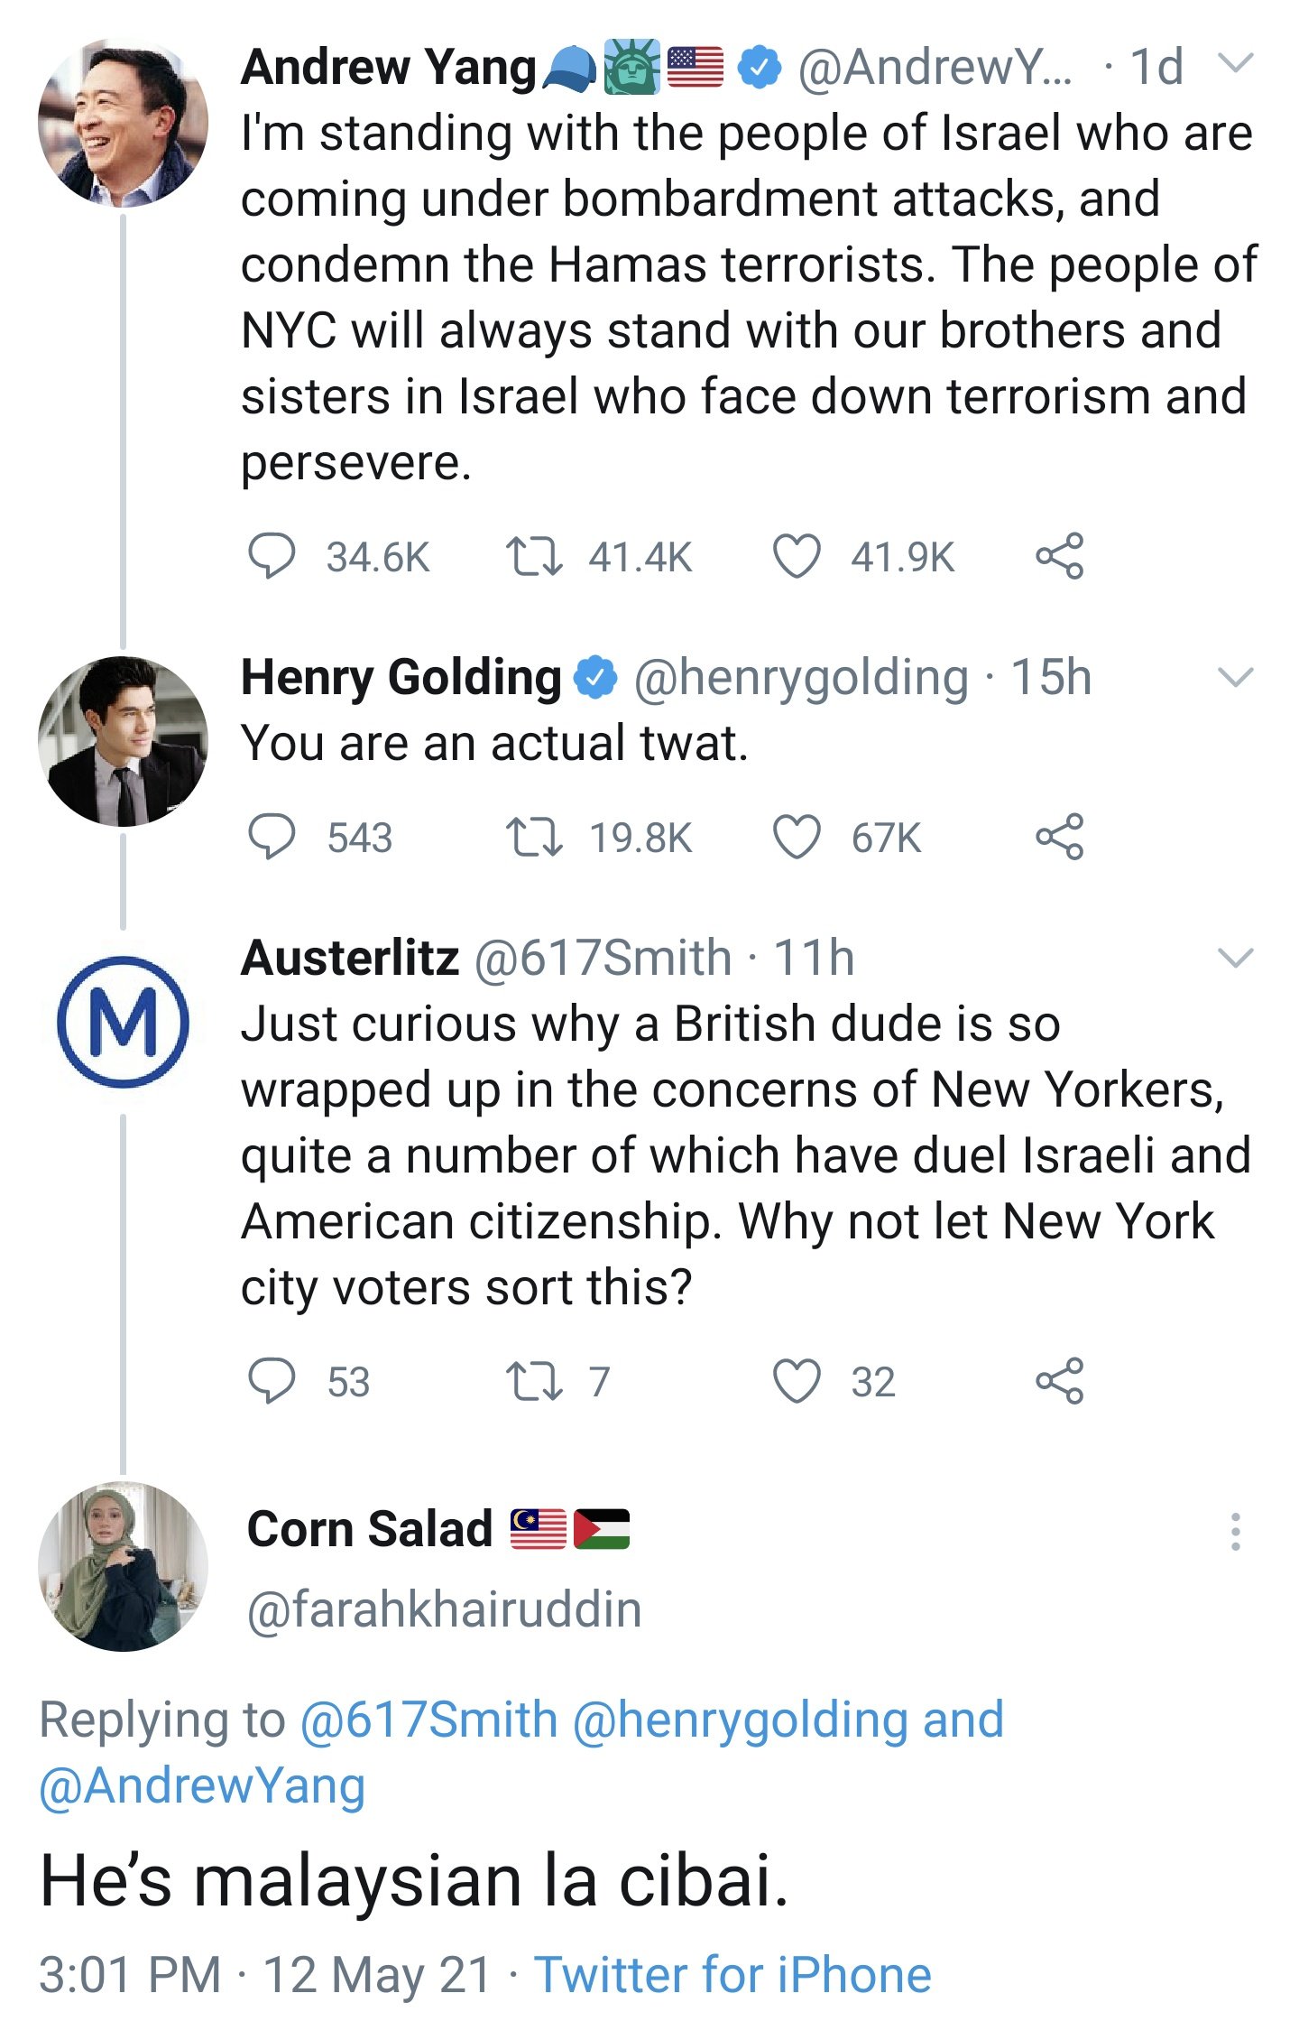Share Henry Golding's reply tweet
Viewport: 1299px width, 2021px height.
(1059, 837)
